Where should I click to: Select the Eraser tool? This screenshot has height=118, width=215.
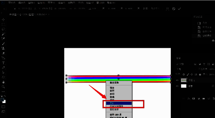(x=3, y=53)
